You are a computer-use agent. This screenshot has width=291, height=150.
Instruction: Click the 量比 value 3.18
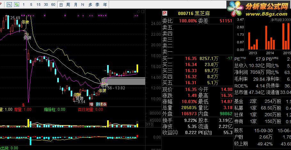click(x=228, y=108)
